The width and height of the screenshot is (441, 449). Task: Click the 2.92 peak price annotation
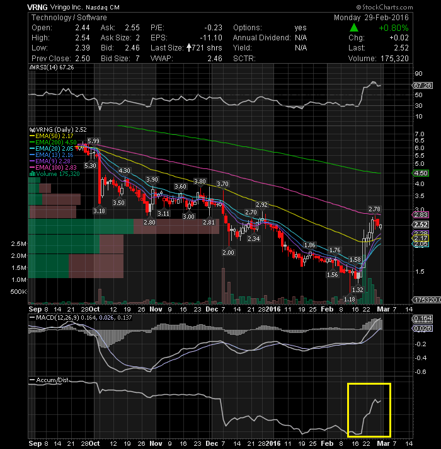(261, 205)
